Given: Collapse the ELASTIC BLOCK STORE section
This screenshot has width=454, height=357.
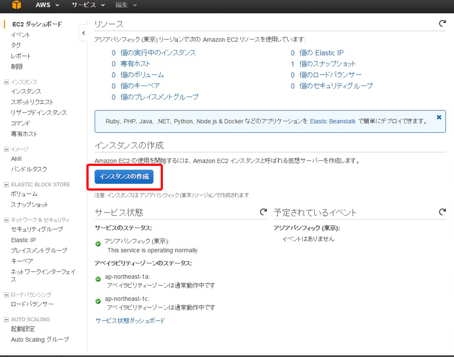Looking at the screenshot, I should [7, 185].
